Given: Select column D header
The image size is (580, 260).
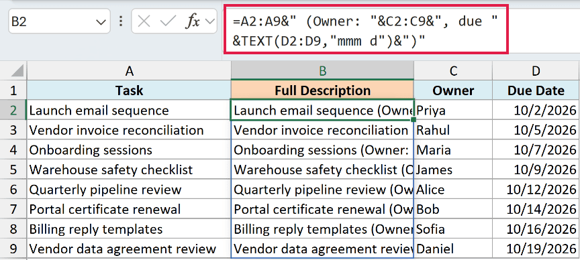Looking at the screenshot, I should tap(536, 71).
